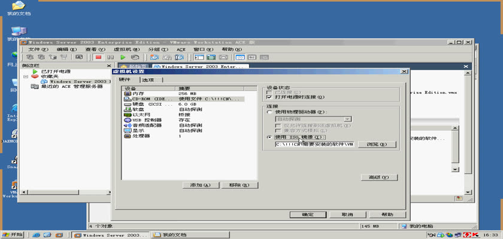503x239 pixels.
Task: Select the 使用 ISO 镜像 radio button
Action: pos(269,137)
